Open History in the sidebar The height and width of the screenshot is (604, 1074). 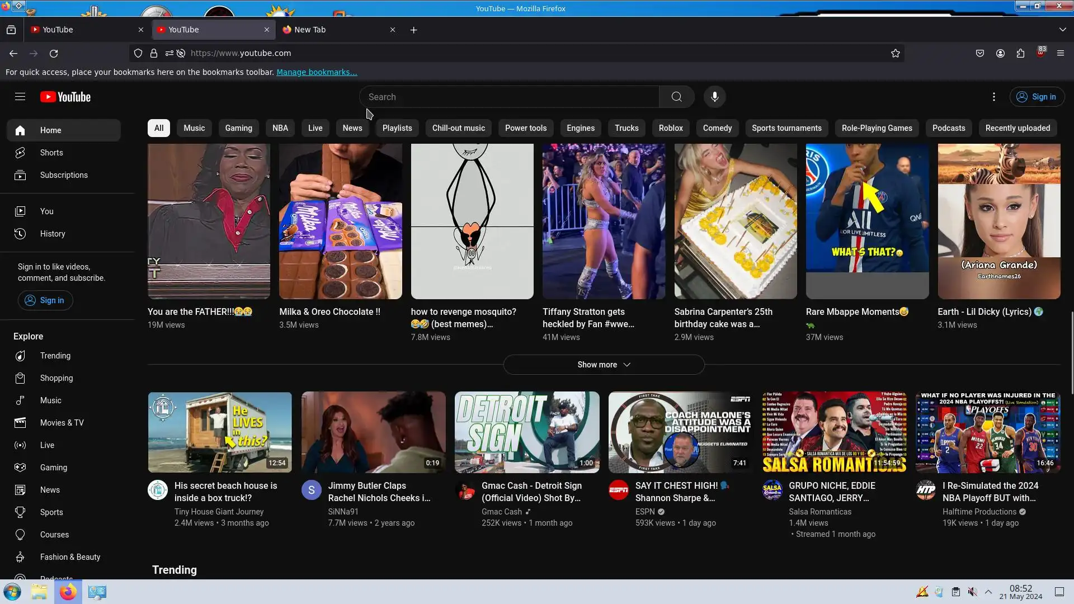click(x=53, y=234)
